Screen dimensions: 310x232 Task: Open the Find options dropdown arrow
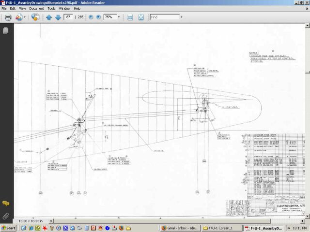coord(181,17)
